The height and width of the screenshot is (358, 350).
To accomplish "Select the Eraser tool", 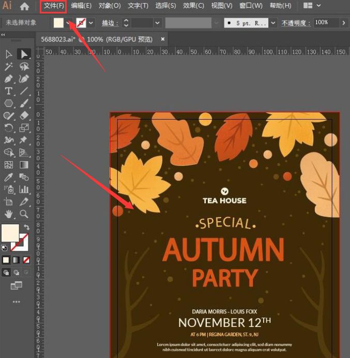I will (x=24, y=116).
